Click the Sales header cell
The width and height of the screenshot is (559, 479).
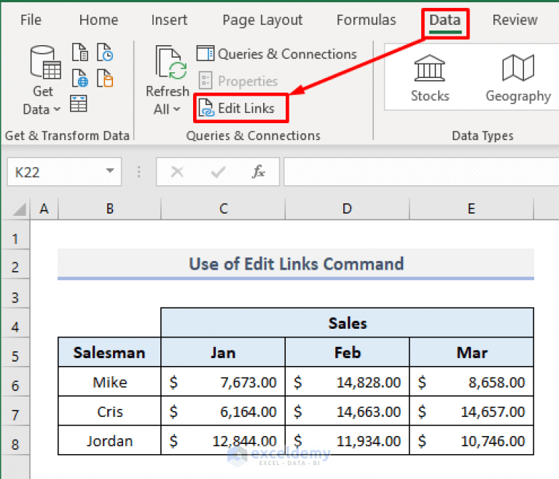pos(347,323)
